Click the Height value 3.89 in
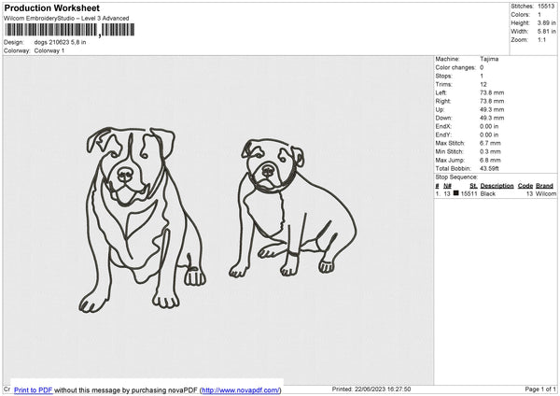The image size is (560, 396). coord(547,22)
